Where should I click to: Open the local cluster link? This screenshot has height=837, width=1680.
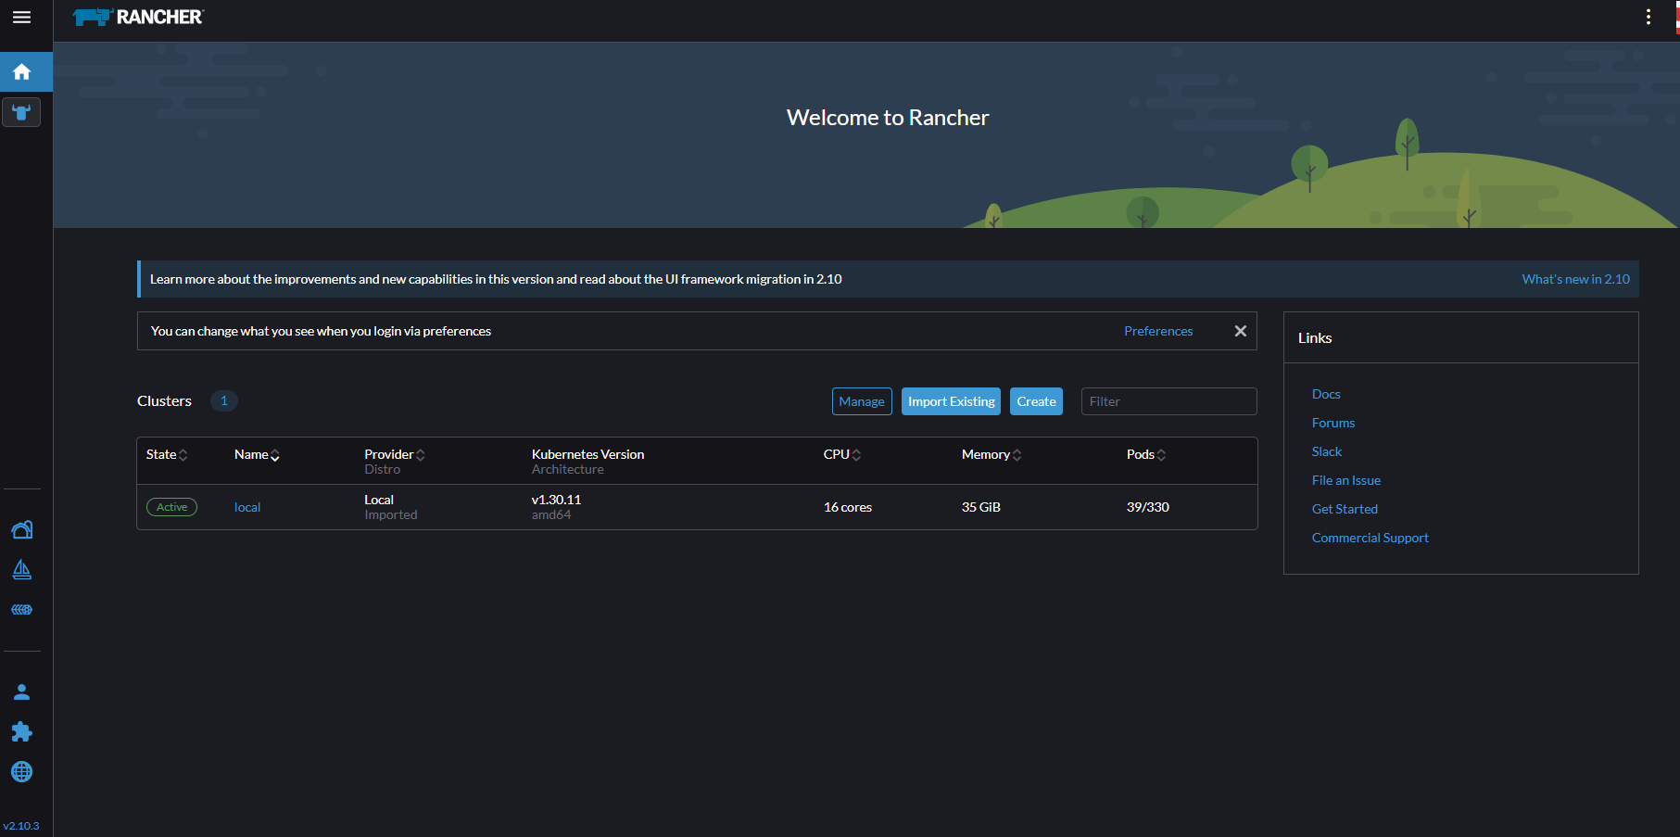click(x=247, y=507)
